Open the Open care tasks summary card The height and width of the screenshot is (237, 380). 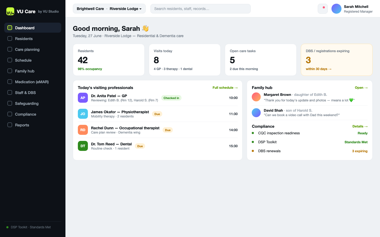(x=261, y=60)
